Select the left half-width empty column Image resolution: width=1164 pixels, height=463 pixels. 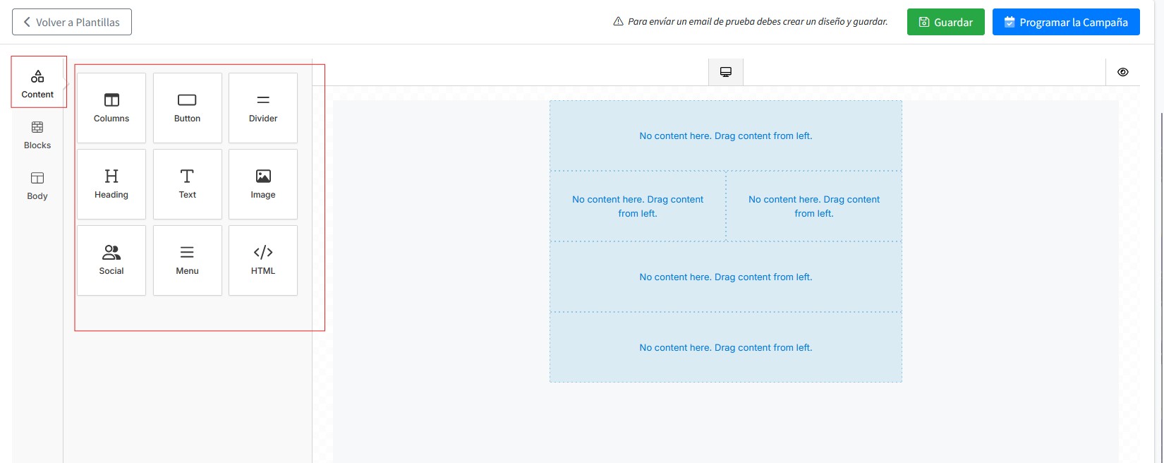pos(637,206)
